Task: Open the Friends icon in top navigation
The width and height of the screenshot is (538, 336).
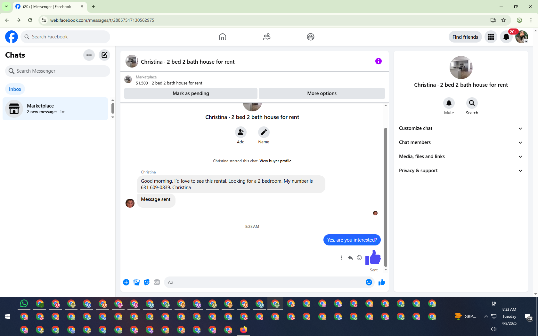Action: tap(267, 37)
